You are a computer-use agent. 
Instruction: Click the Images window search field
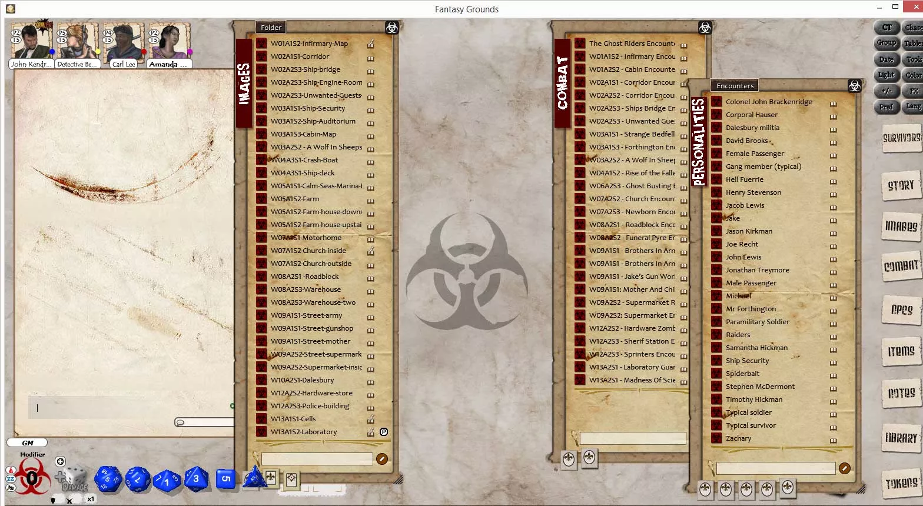pyautogui.click(x=317, y=459)
